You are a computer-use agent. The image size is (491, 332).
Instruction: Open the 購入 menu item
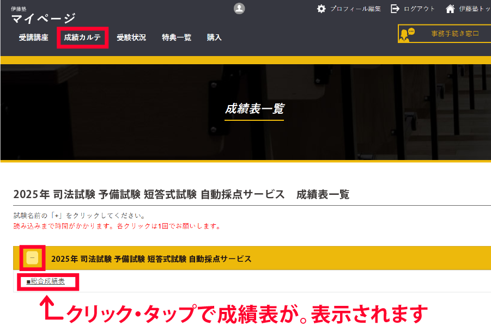(x=214, y=38)
